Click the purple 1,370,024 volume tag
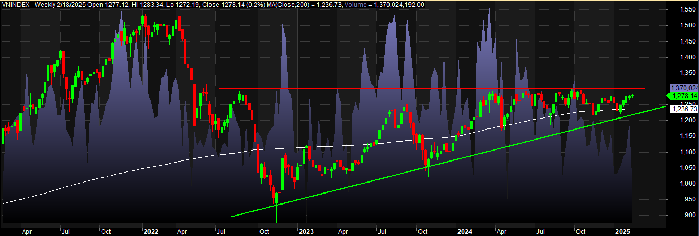This screenshot has height=236, width=699. point(683,88)
